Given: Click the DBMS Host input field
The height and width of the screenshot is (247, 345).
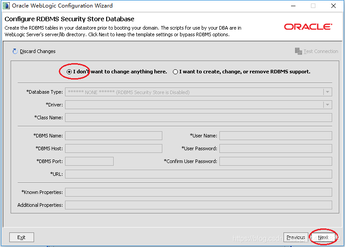Looking at the screenshot, I should (114, 148).
